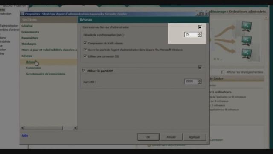This screenshot has height=154, width=273.
Task: Confirm with the OK button
Action: click(148, 137)
